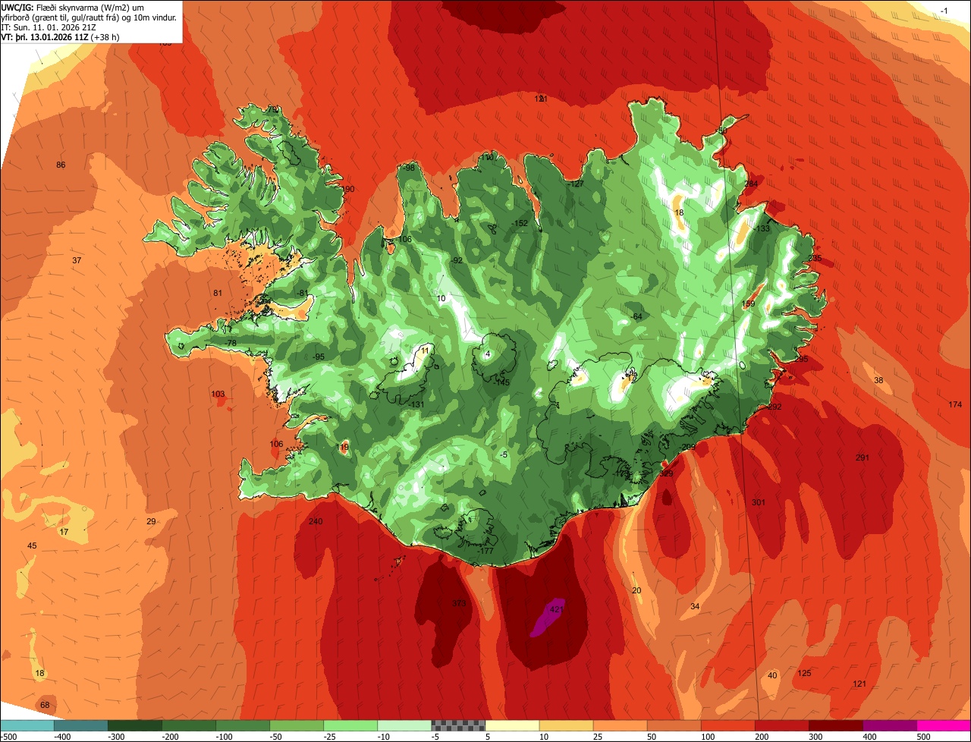
Task: Click the -78 value on the western peninsula
Action: point(231,343)
